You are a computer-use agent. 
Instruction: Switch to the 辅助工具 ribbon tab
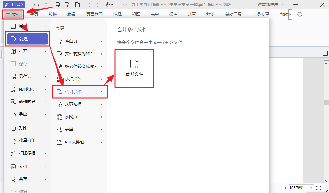pyautogui.click(x=234, y=14)
